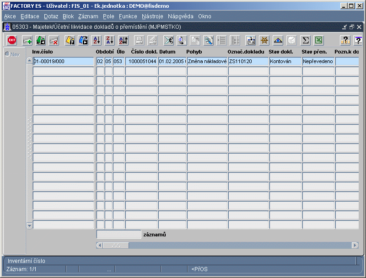Screen dimensions: 366x278
Task: Click the Období cell 02 in first row
Action: (100, 61)
